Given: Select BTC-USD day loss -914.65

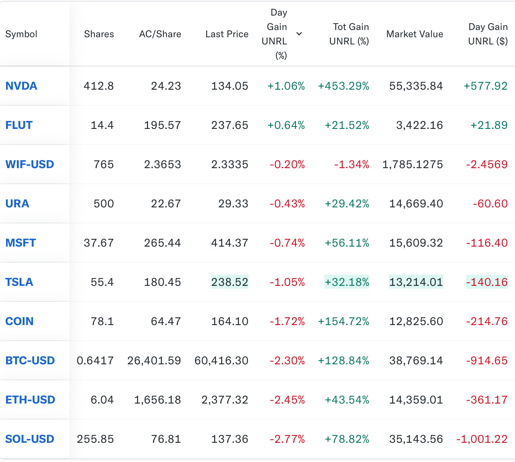Looking at the screenshot, I should click(x=487, y=361).
